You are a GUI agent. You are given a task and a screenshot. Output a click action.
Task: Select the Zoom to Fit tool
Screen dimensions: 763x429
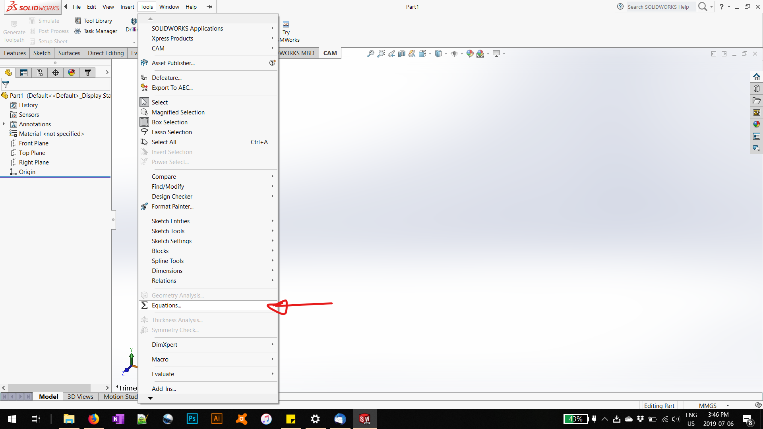tap(371, 54)
